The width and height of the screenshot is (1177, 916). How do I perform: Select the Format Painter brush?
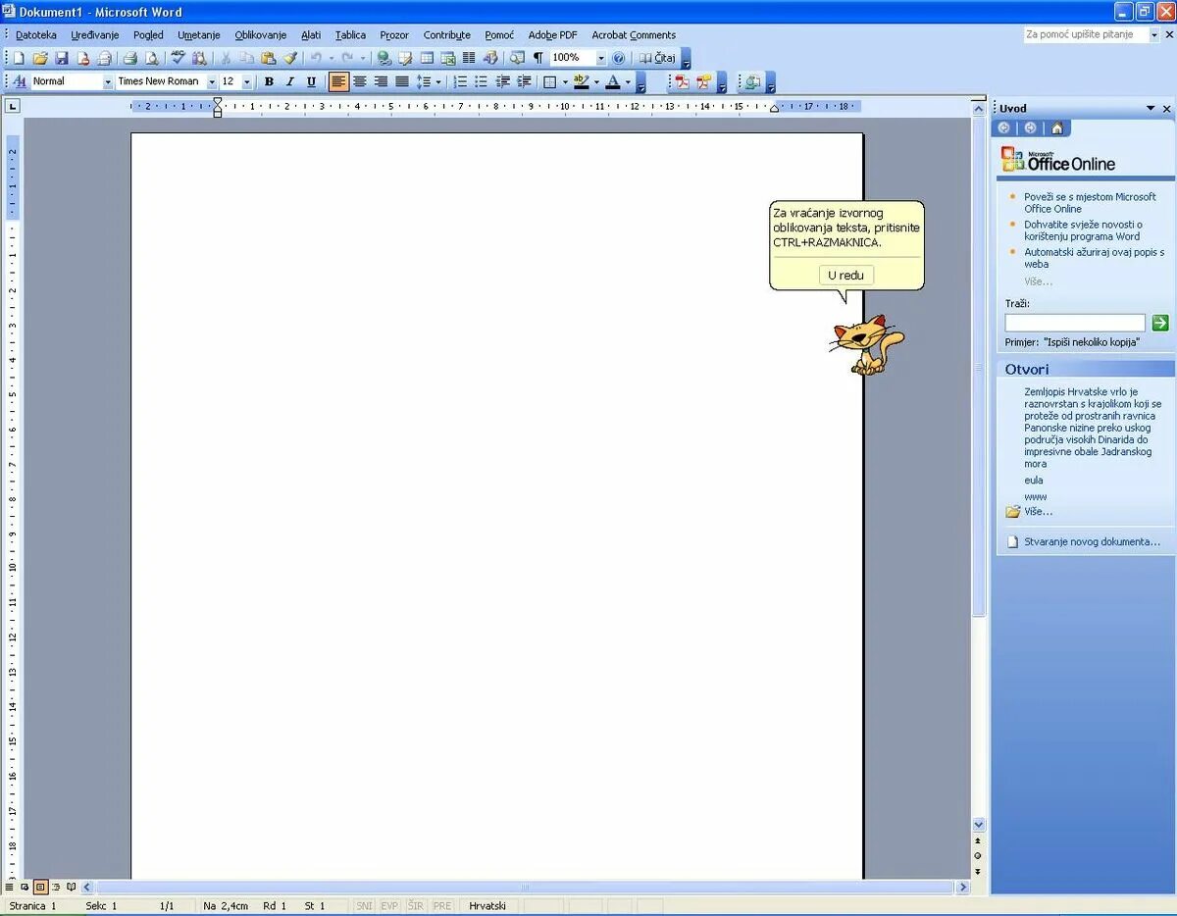(x=289, y=58)
